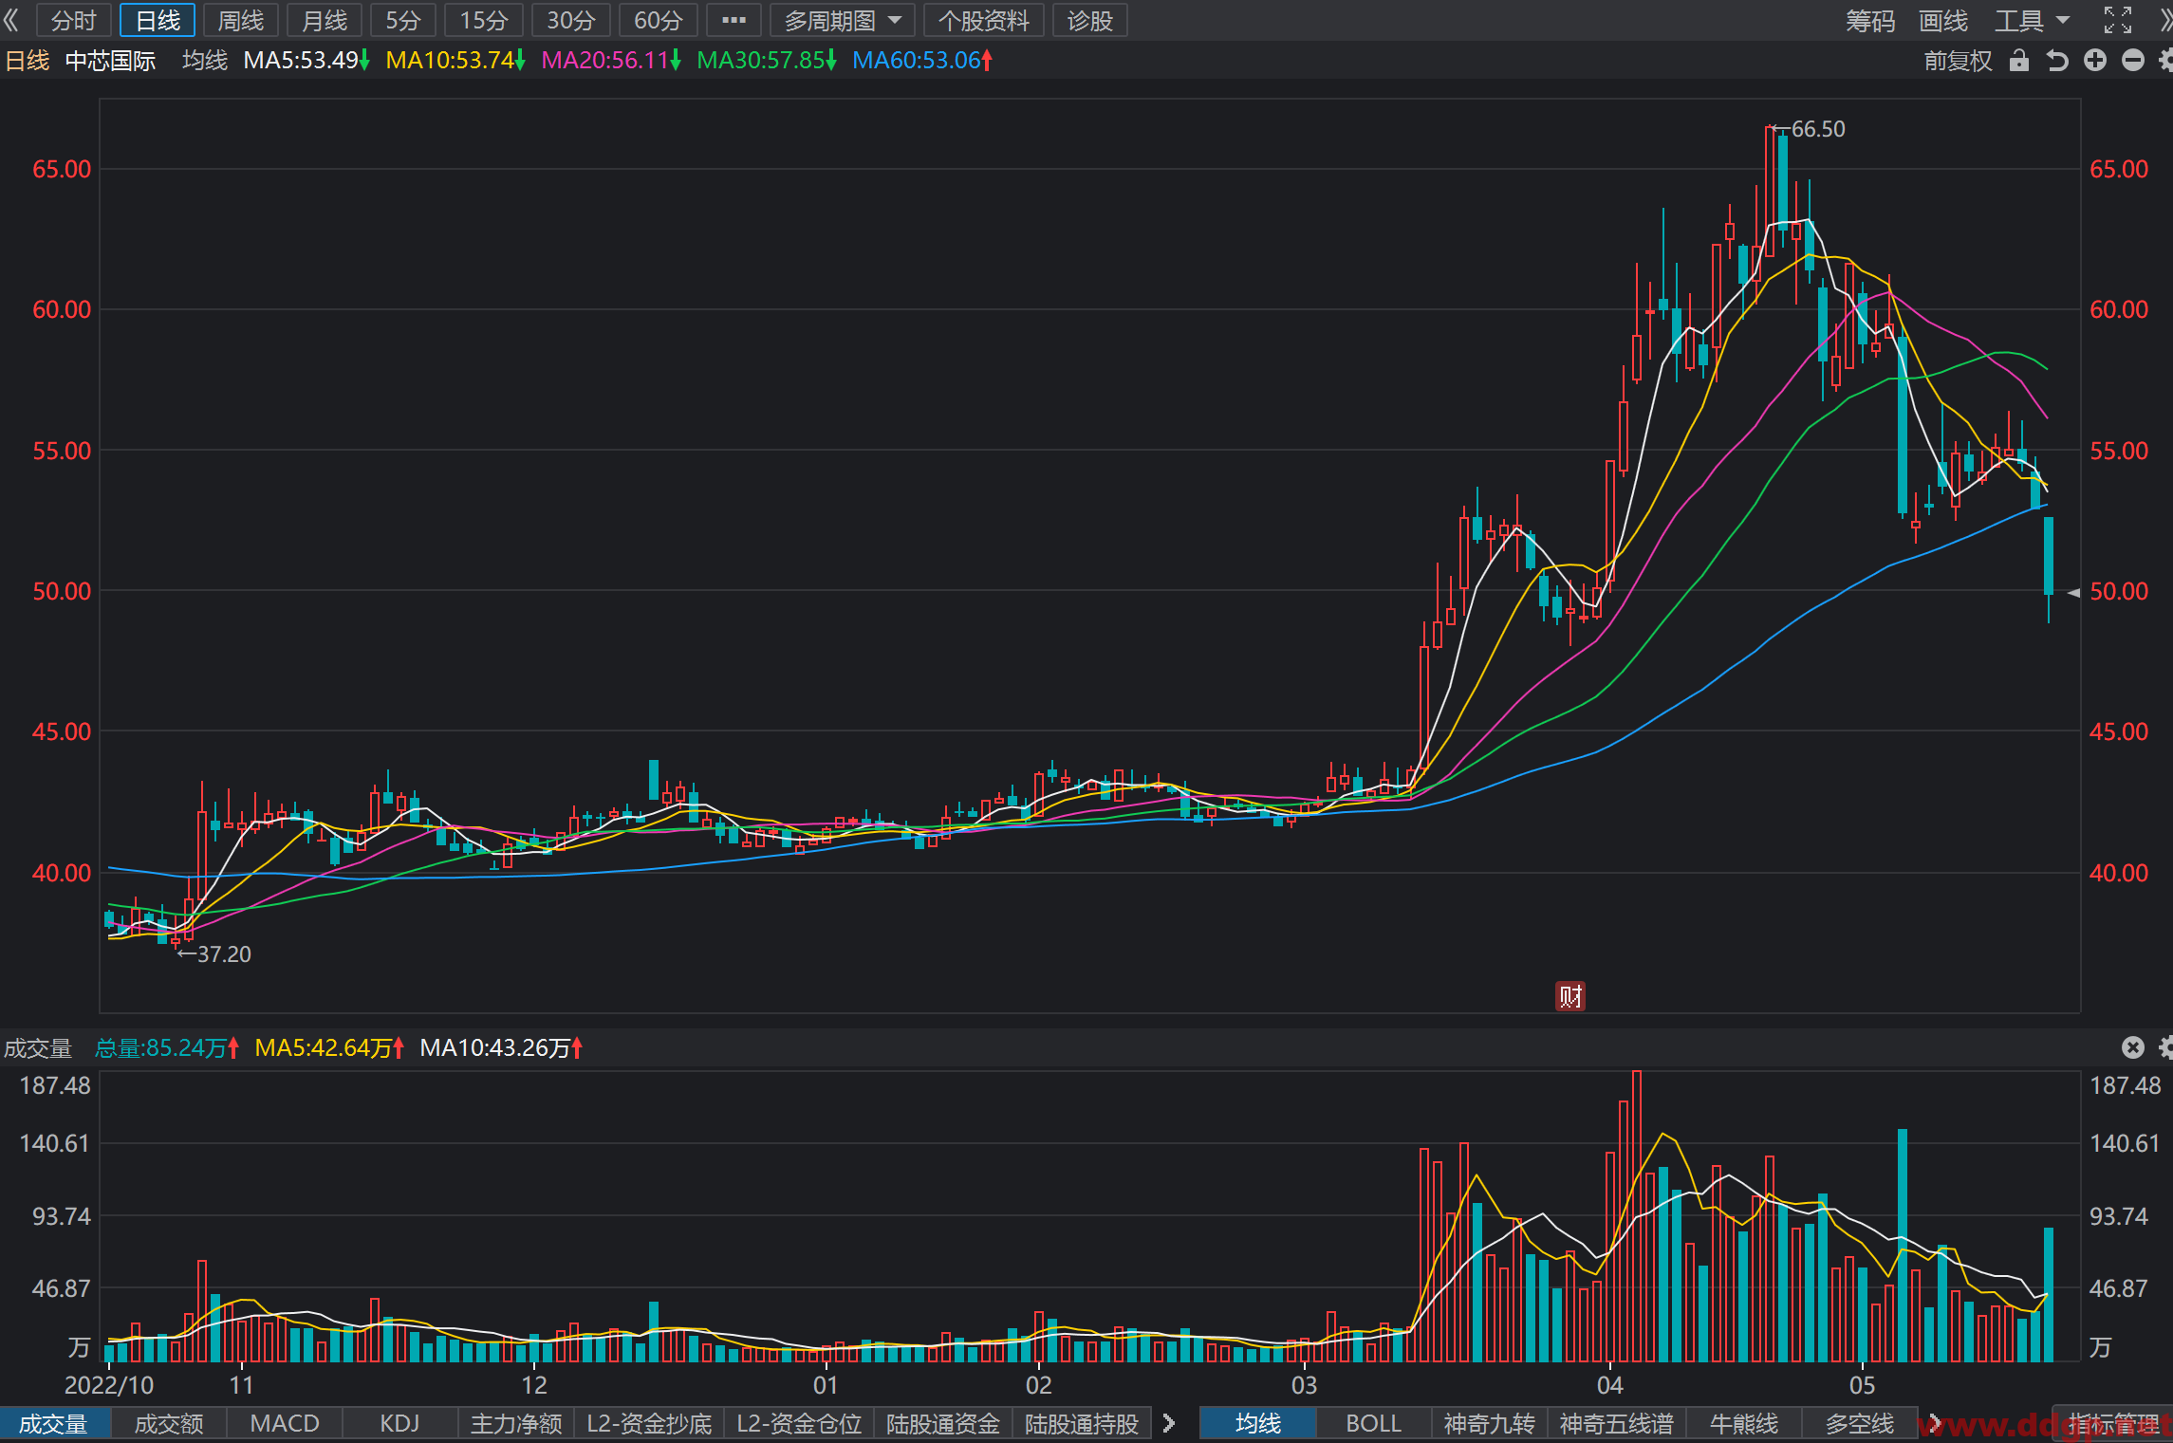
Task: Toggle the 筹码 chip distribution panel
Action: tap(1869, 20)
